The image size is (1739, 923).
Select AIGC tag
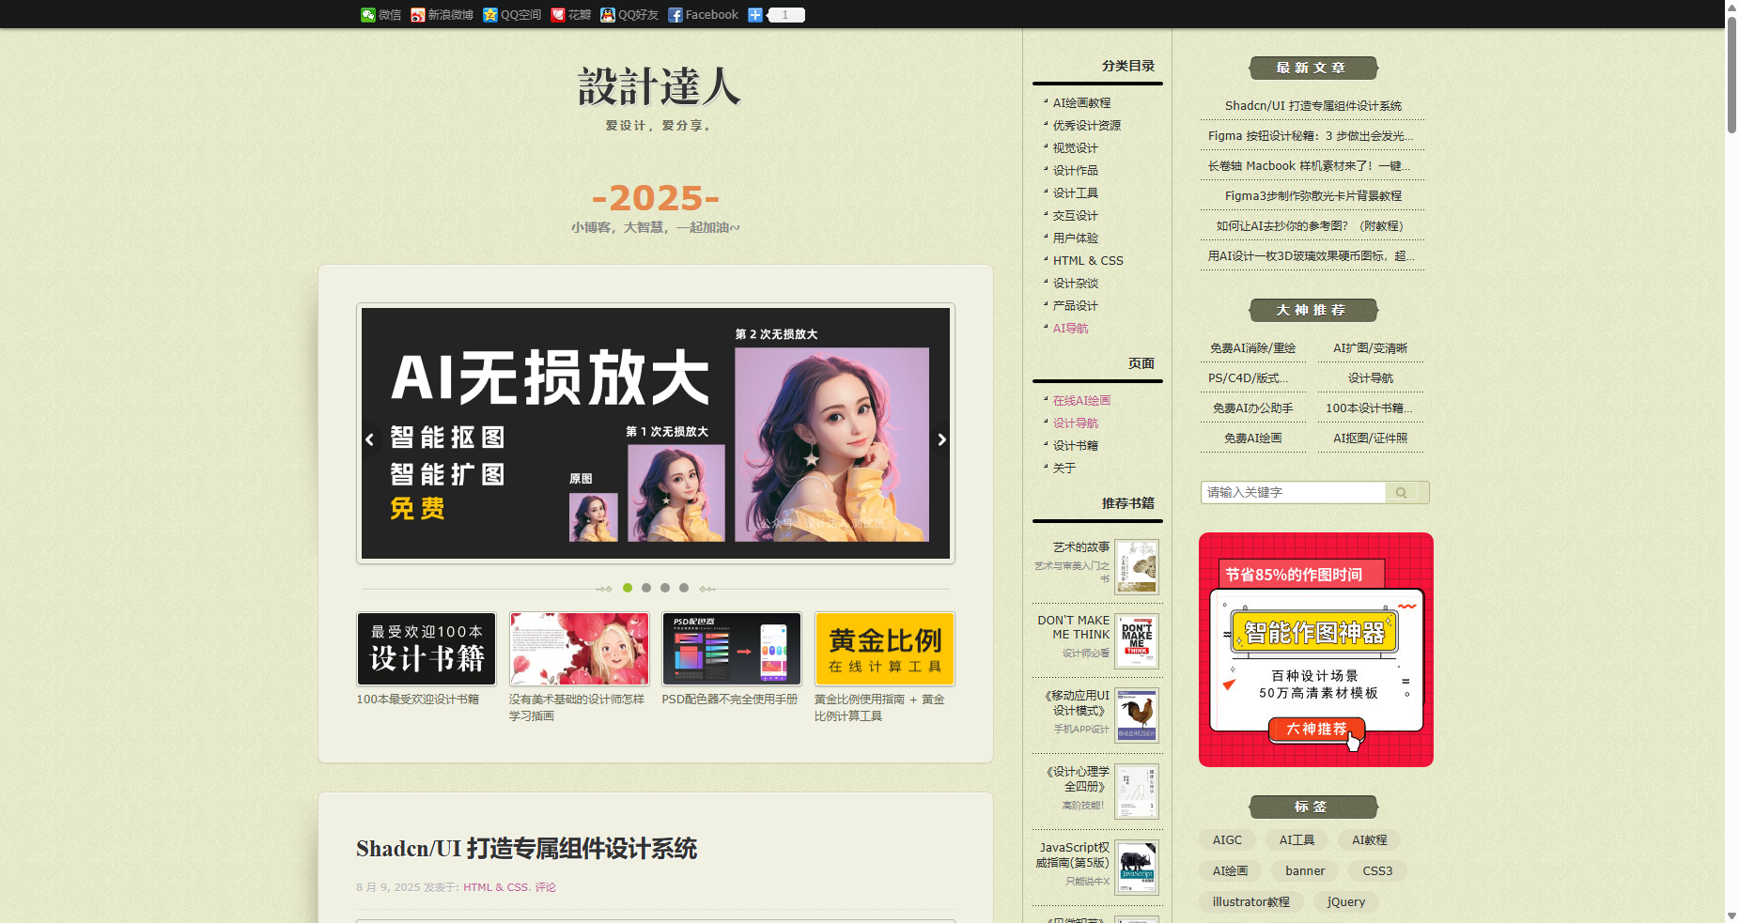point(1227,840)
